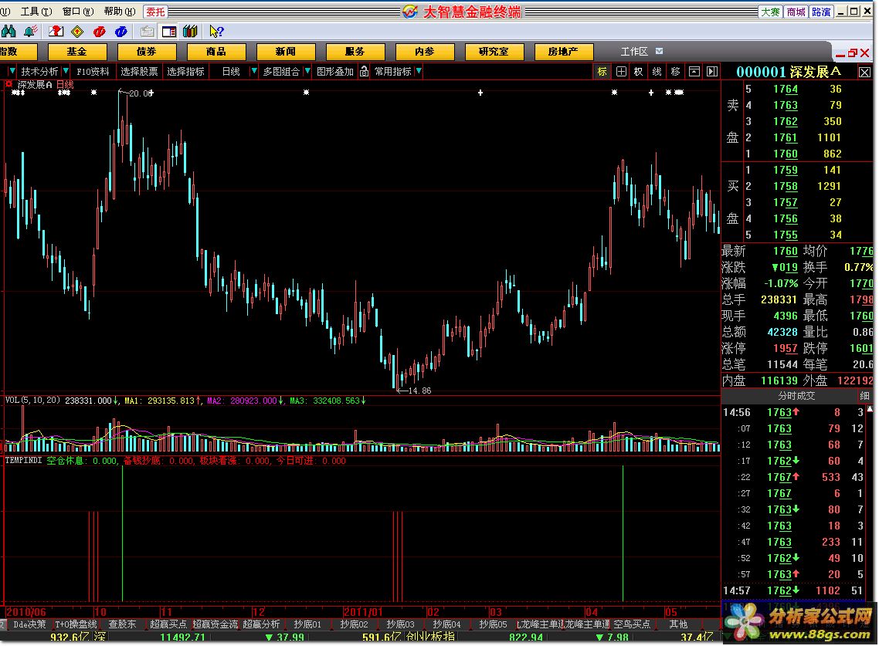
Task: Click the collapse panel up-arrow icon
Action: (694, 71)
